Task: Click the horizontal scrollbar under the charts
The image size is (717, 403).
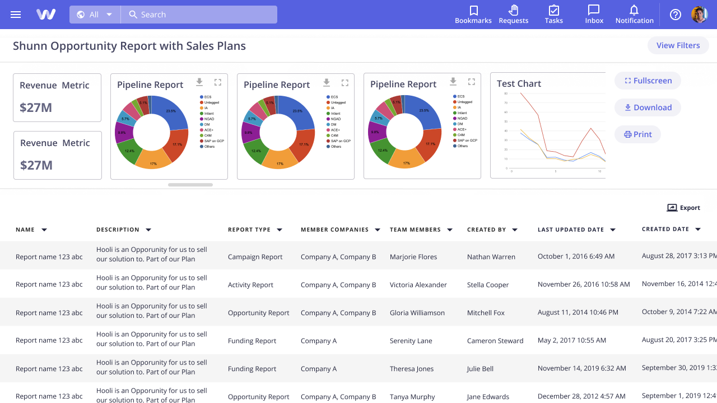Action: 190,185
